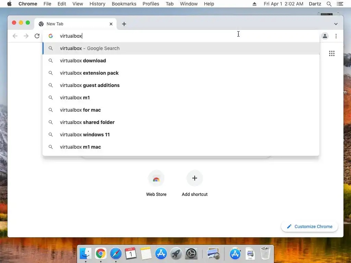
Task: Open the Web Store shortcut
Action: (156, 184)
